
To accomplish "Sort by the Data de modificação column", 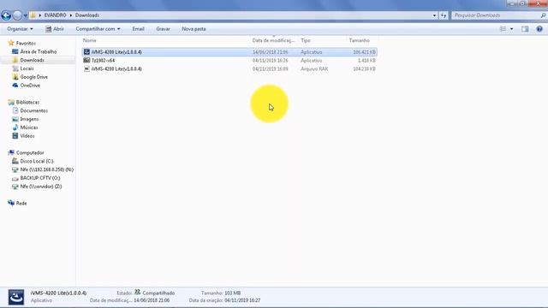I will (x=273, y=40).
